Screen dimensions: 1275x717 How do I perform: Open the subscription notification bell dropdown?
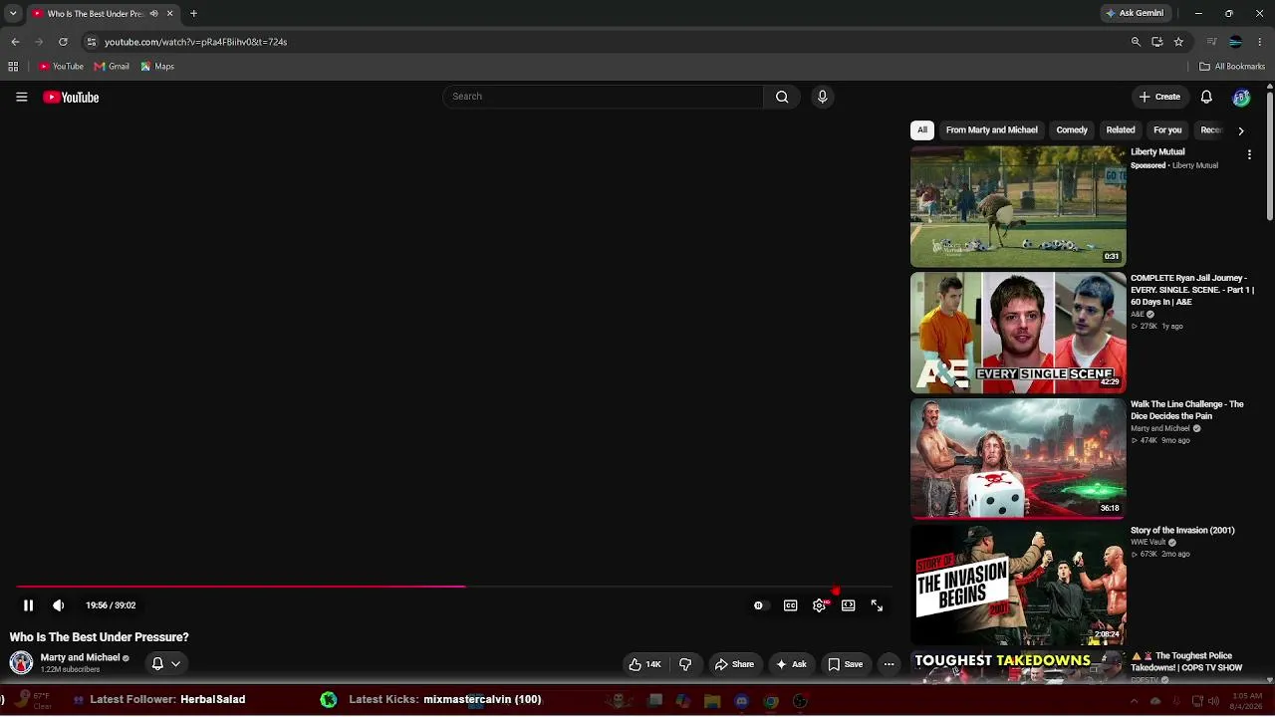point(165,663)
